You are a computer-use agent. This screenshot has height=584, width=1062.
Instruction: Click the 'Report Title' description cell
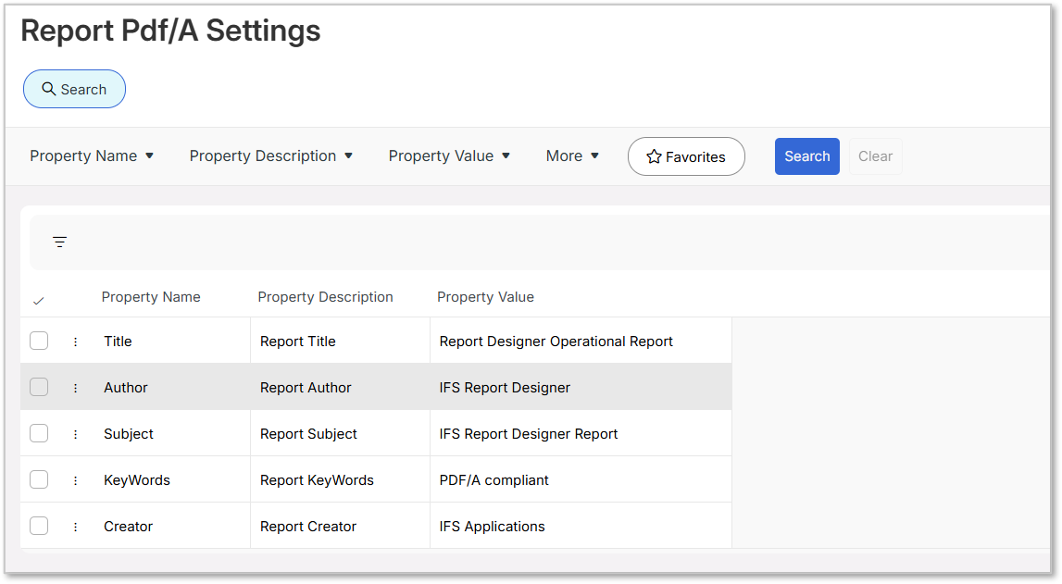(340, 342)
